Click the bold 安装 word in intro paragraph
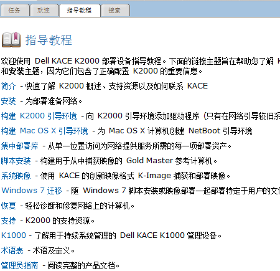This screenshot has height=271, width=280. tap(16, 71)
